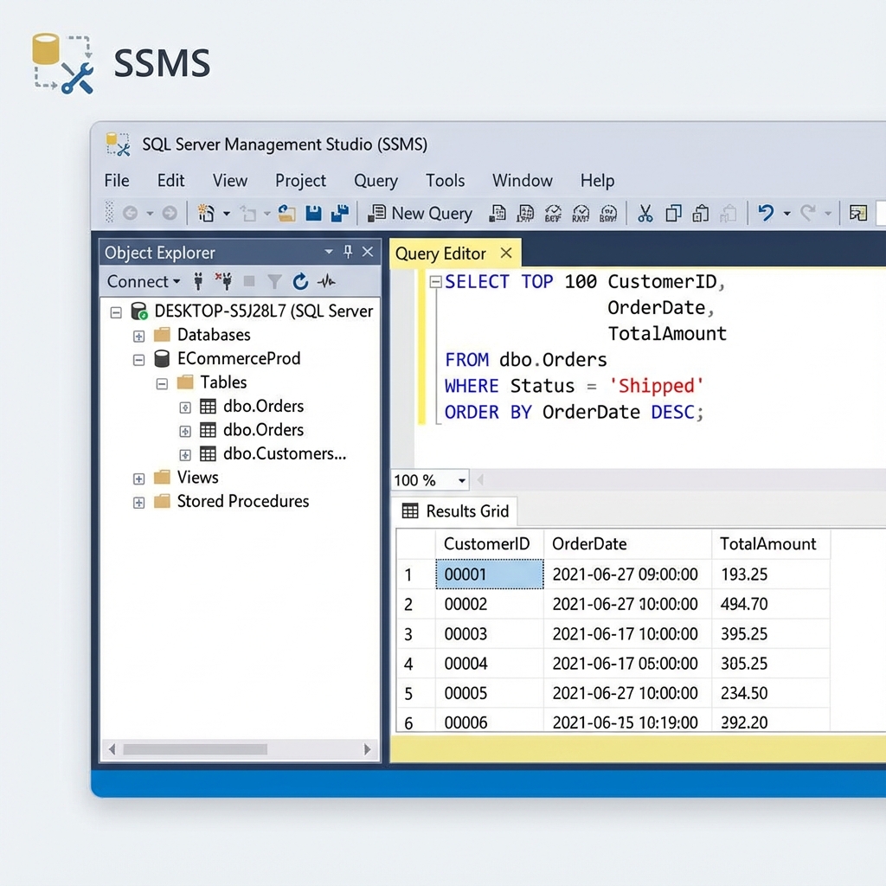Click the Object Explorer horizontal scrollbar
This screenshot has height=886, width=886.
pos(194,749)
